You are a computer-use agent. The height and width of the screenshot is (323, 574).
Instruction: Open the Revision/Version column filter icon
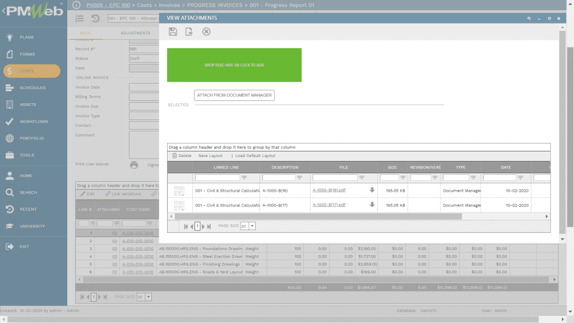[435, 178]
